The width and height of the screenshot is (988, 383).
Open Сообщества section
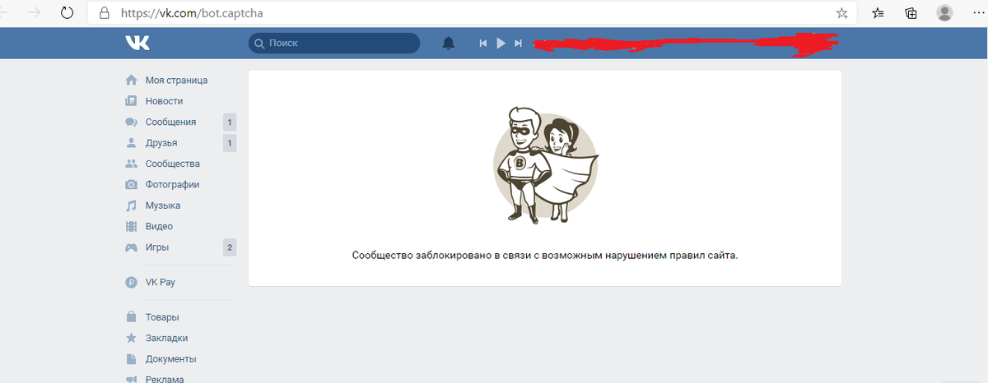pos(173,164)
